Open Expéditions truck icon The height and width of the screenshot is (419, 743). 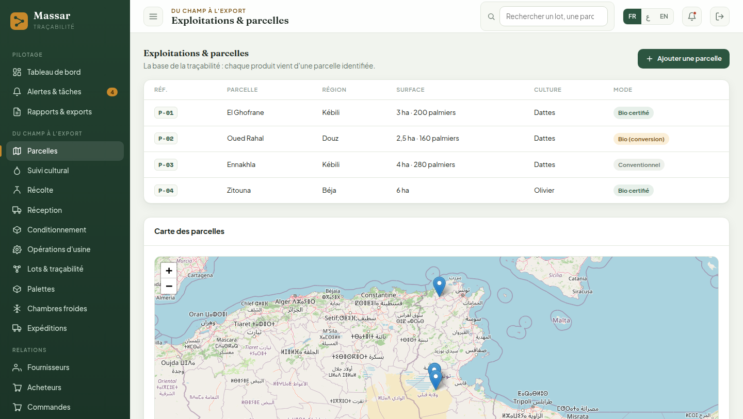[x=17, y=328]
